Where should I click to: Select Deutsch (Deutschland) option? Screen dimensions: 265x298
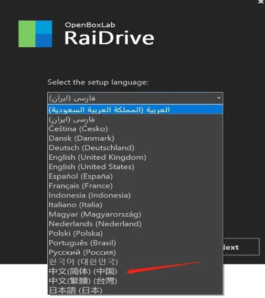[135, 148]
